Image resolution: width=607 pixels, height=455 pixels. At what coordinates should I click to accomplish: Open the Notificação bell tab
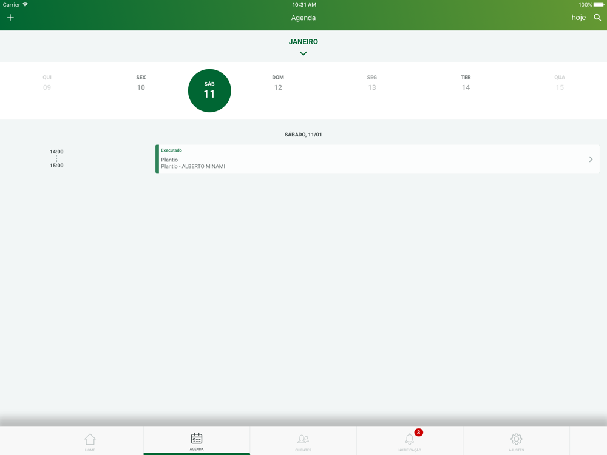tap(410, 442)
